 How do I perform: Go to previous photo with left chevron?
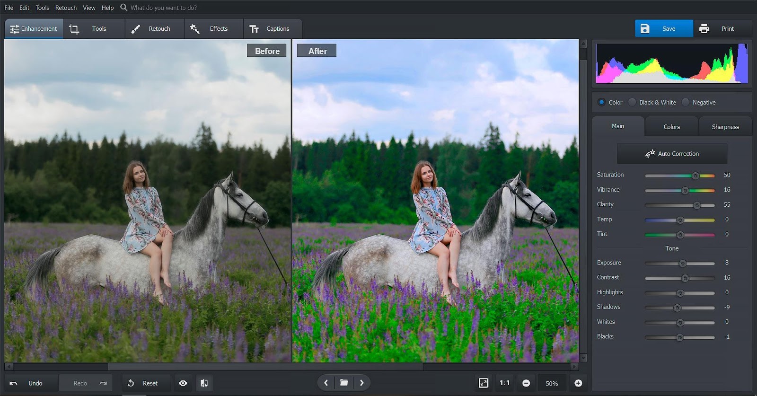(x=326, y=383)
